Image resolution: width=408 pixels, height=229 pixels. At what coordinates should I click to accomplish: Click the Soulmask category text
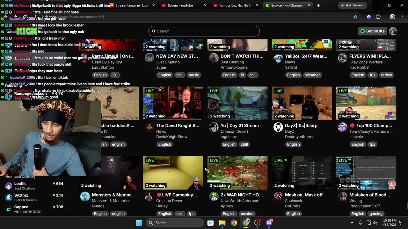click(x=293, y=201)
